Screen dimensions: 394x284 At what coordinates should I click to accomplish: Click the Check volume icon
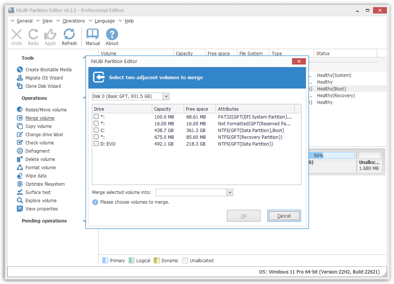(20, 143)
